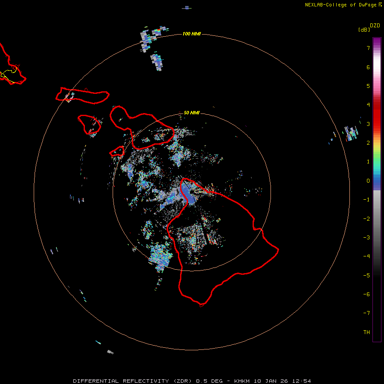Click the 10 JAN 26 date text
384x384 pixels.
click(x=272, y=381)
